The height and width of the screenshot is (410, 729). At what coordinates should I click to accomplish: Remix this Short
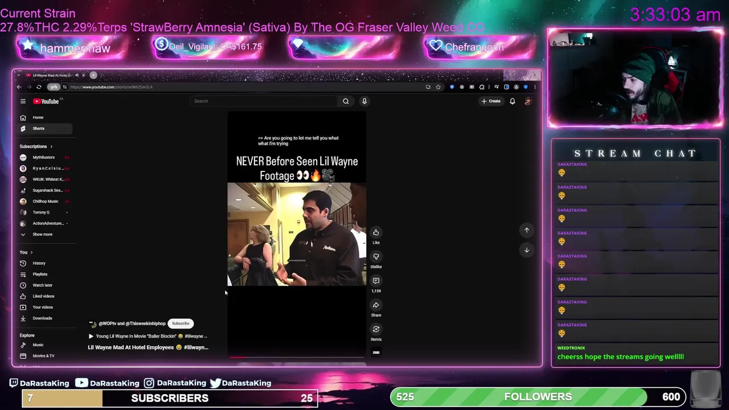[x=376, y=329]
